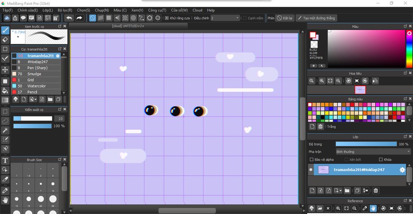
Task: Turn snap off with the crossed-circle icon
Action: coord(92,18)
